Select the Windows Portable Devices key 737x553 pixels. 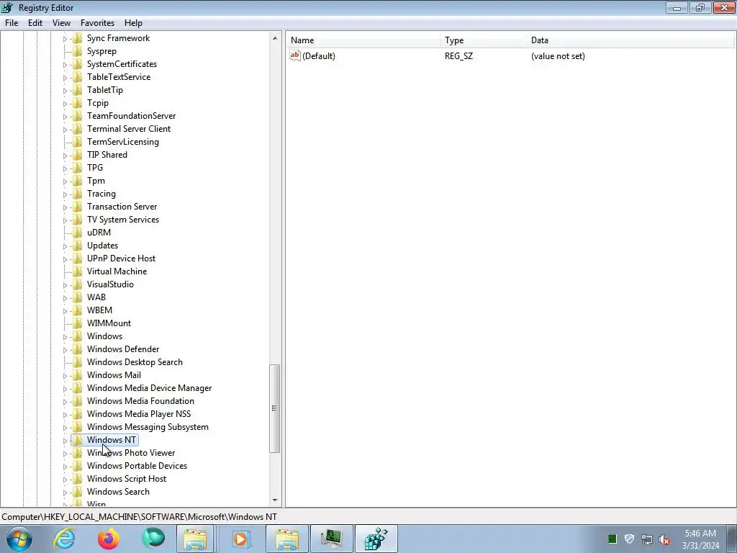point(137,466)
